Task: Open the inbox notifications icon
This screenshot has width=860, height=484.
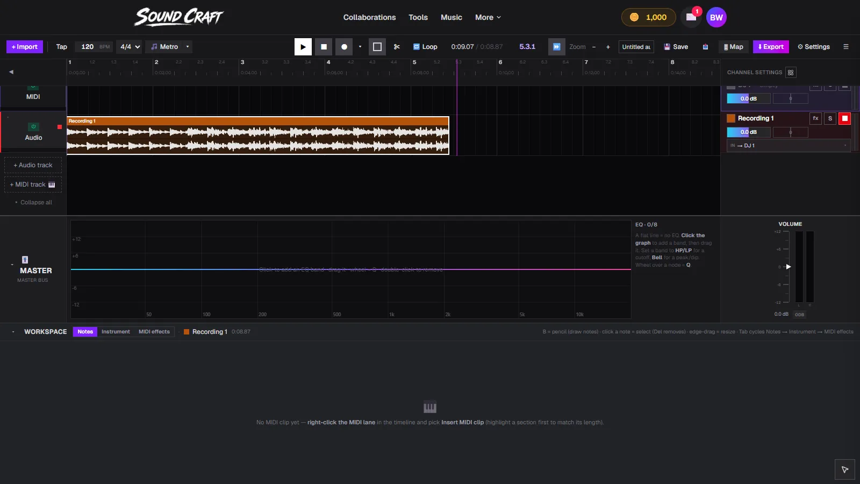Action: click(x=691, y=17)
